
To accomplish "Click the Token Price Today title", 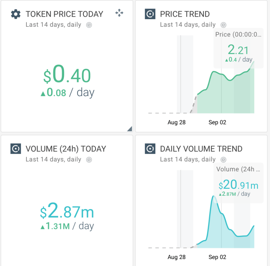I will [64, 14].
